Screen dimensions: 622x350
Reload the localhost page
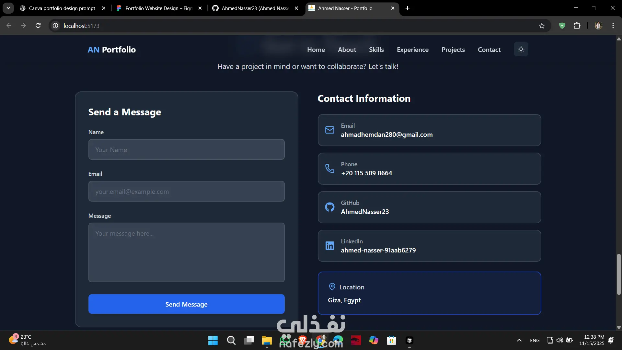pos(38,26)
